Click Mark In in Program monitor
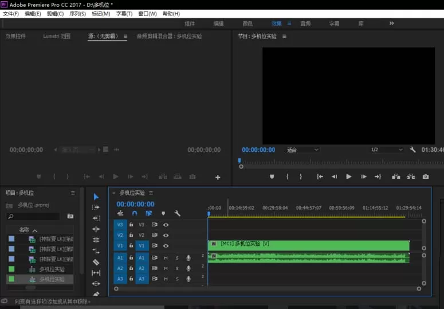444x309 pixels. coord(288,177)
